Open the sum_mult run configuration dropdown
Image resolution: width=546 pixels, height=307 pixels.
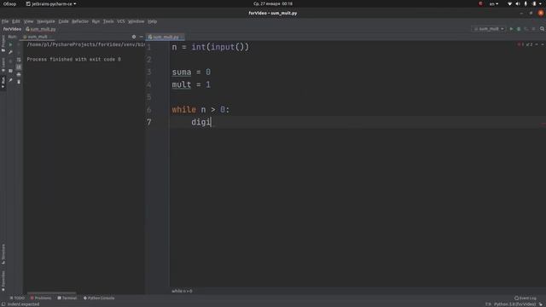click(x=489, y=29)
